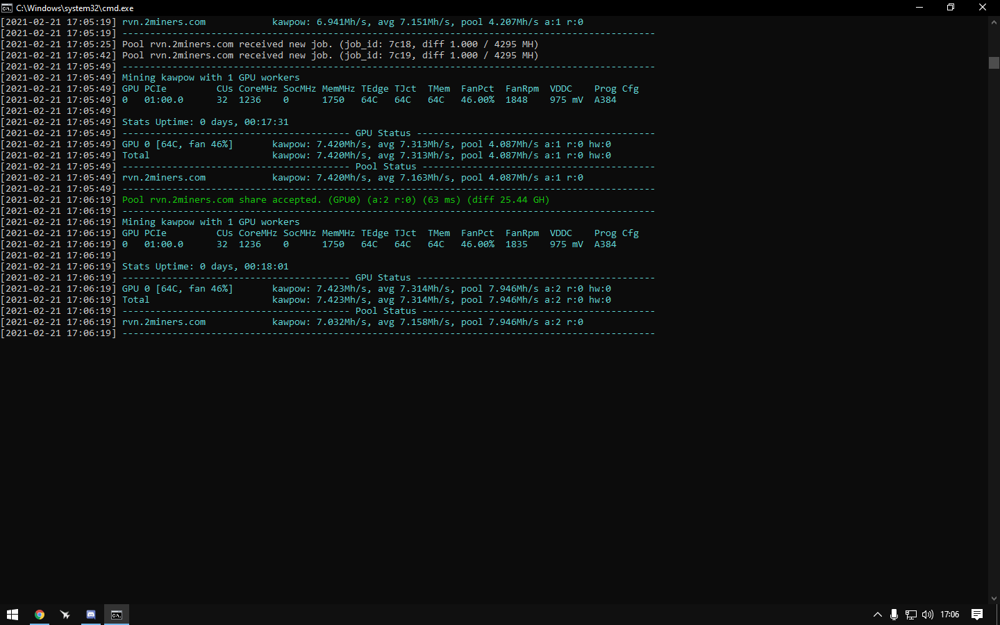Viewport: 1000px width, 625px height.
Task: Click the "job_id: 7c18" new job line
Action: click(331, 44)
